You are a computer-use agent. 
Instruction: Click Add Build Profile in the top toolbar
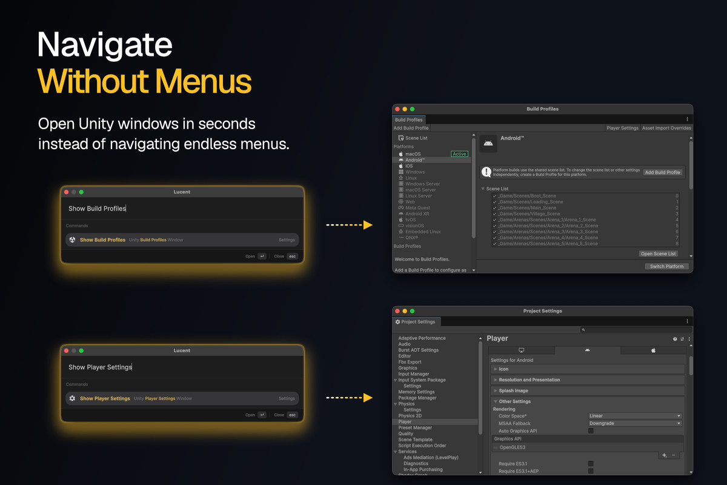point(411,128)
